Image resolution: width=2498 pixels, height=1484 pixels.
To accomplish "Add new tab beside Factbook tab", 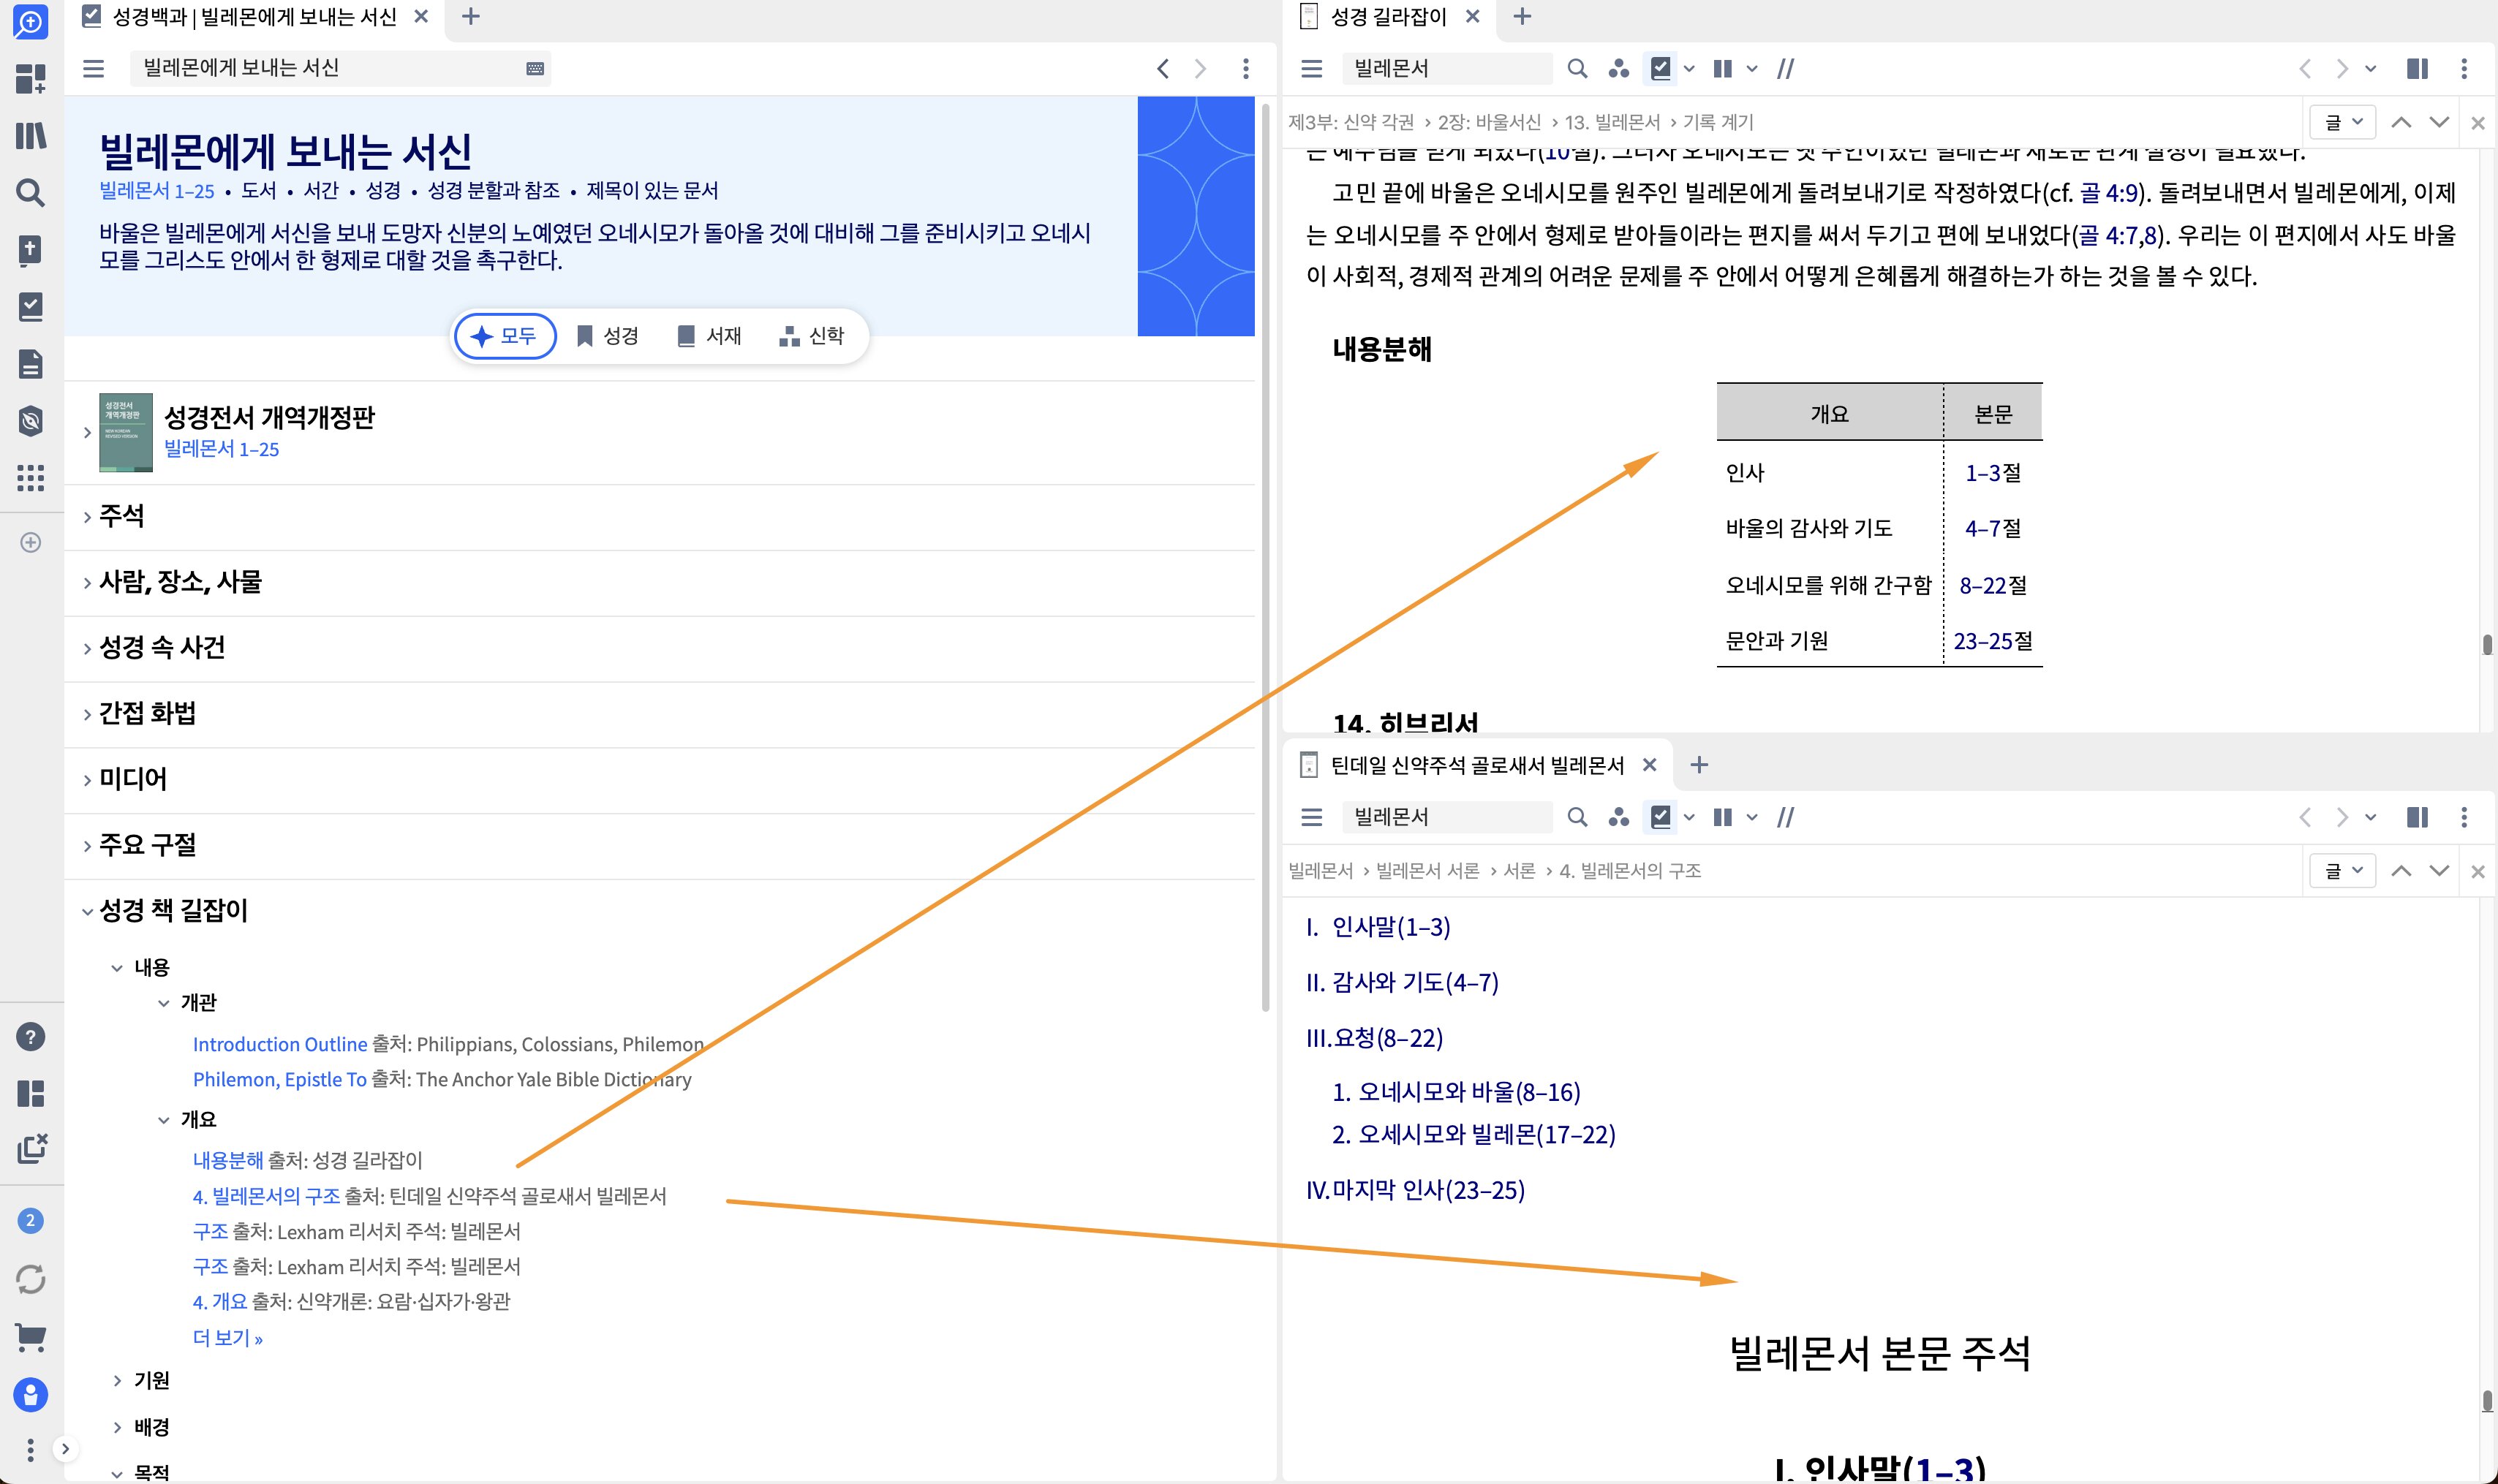I will coord(470,17).
